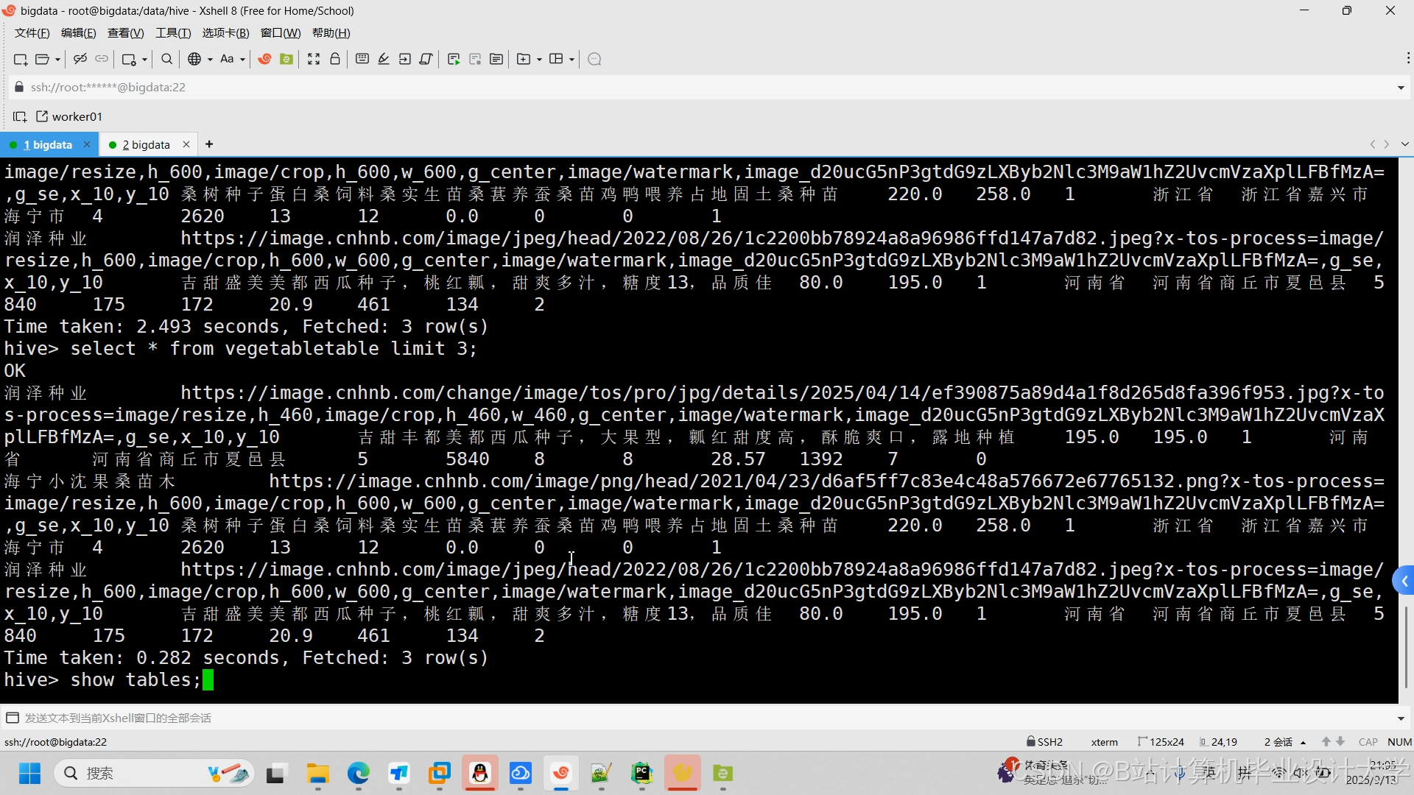Open the font settings Aa dropdown

click(243, 59)
